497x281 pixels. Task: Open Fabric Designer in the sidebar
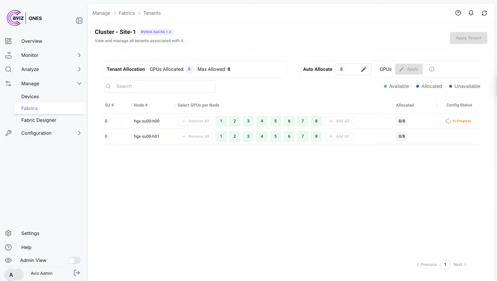[x=39, y=120]
